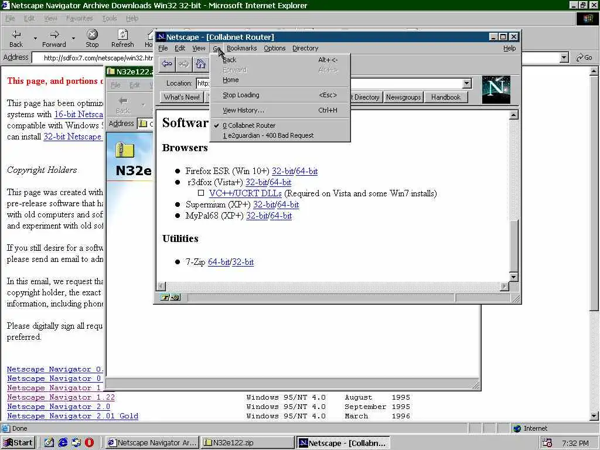Image resolution: width=600 pixels, height=450 pixels.
Task: Click Netscape's grayed Forward arrow toolbar icon
Action: click(x=183, y=64)
